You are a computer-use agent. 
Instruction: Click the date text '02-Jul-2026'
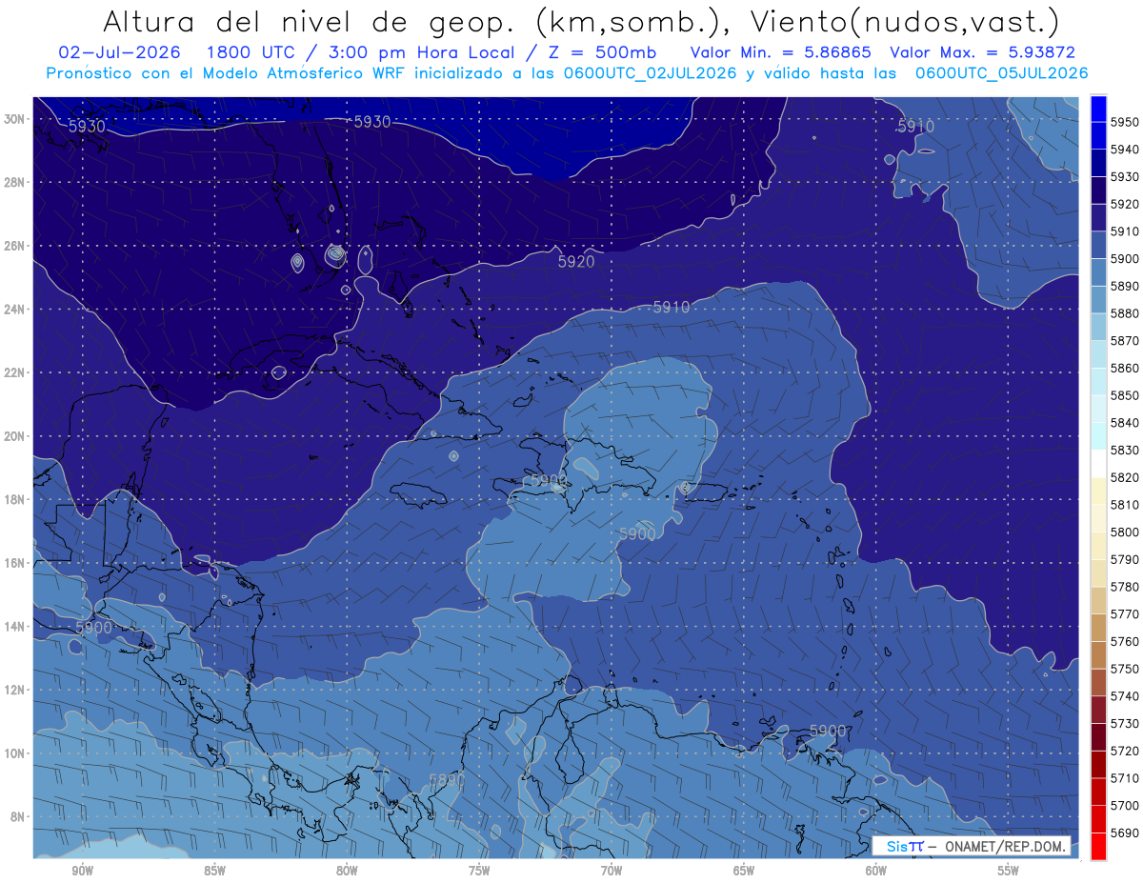(x=119, y=51)
